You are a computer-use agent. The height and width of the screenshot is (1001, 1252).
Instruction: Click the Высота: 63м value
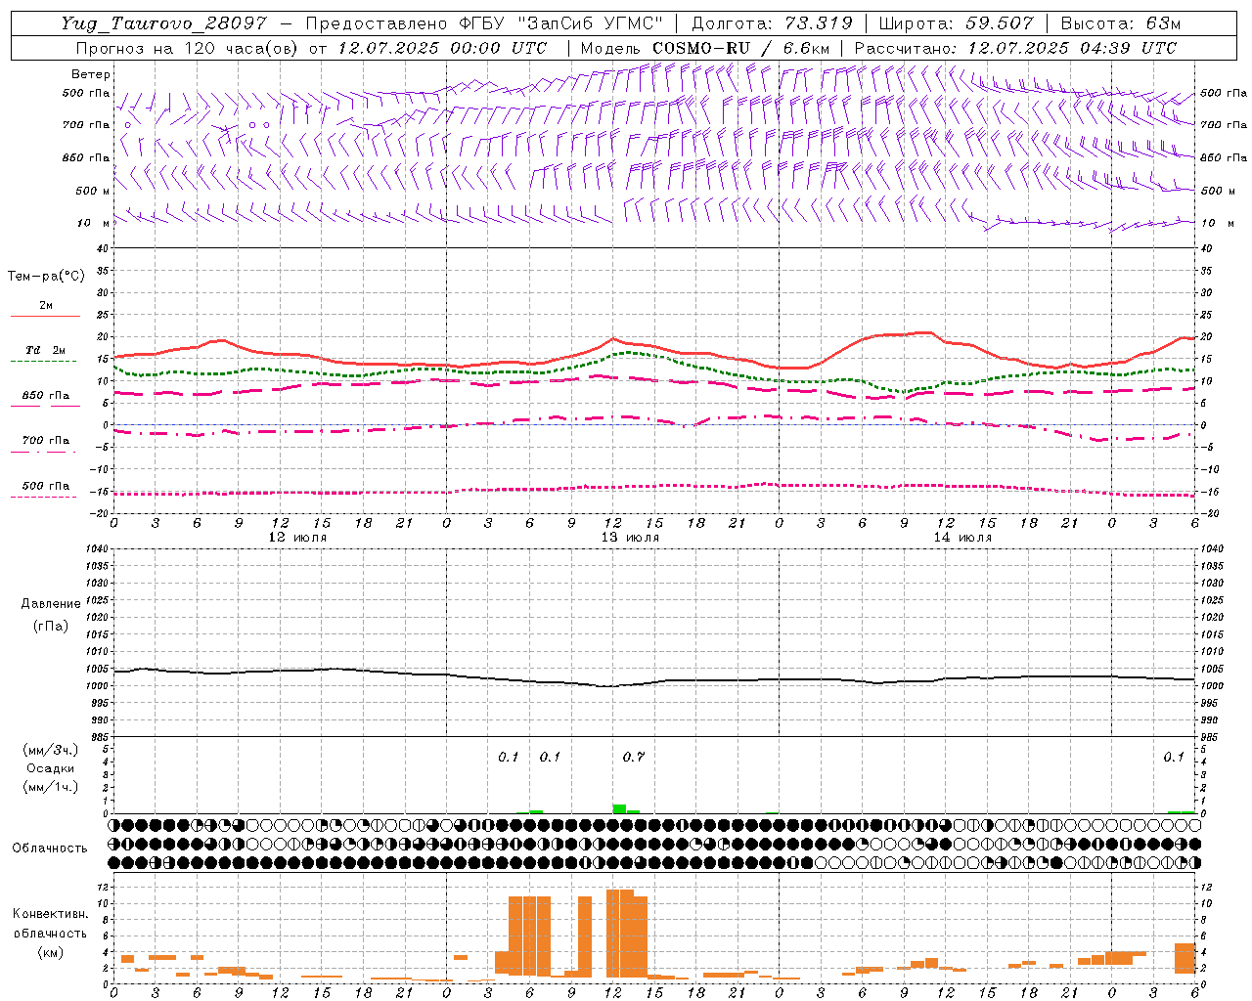tap(1119, 23)
